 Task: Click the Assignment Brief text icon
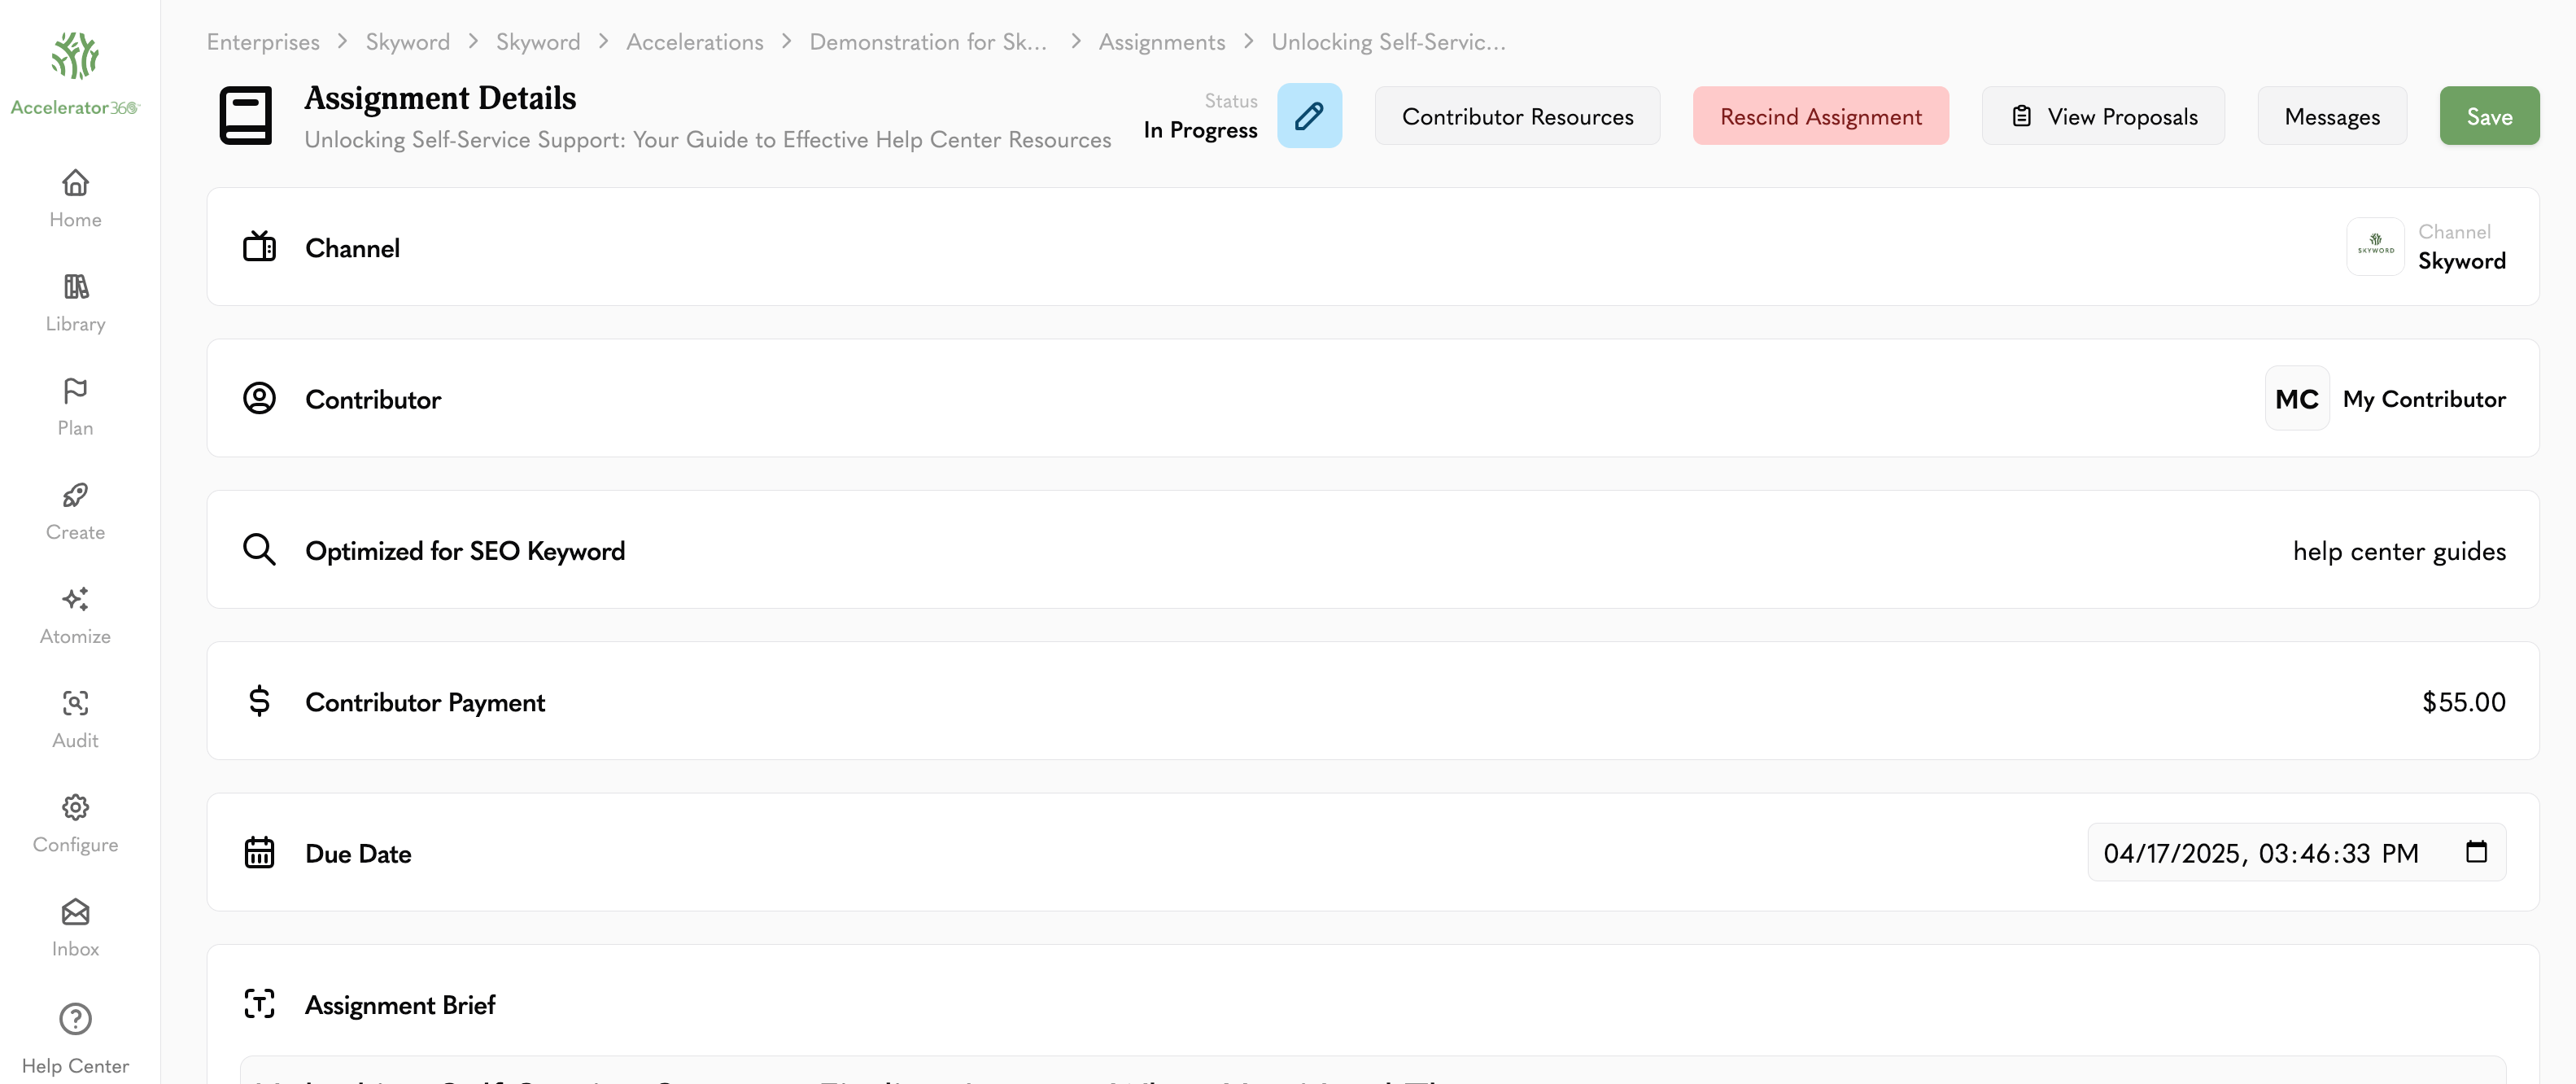pos(259,1003)
